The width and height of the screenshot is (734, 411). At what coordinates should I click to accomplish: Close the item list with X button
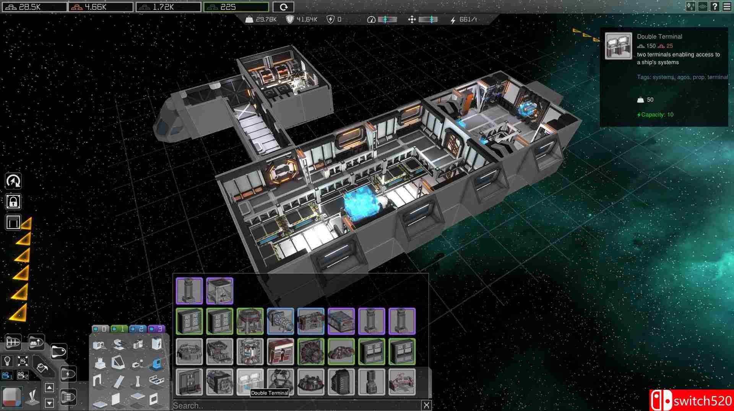[x=426, y=405]
